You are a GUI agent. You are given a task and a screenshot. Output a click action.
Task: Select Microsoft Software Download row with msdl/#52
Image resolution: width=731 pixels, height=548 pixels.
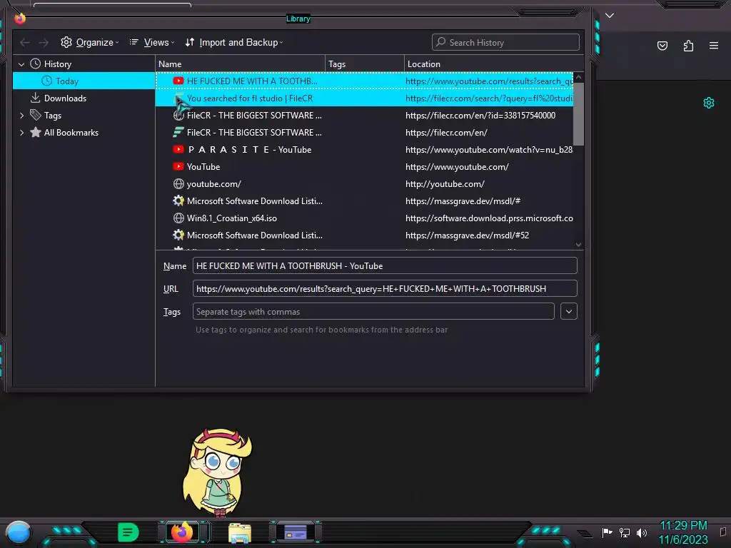click(364, 235)
